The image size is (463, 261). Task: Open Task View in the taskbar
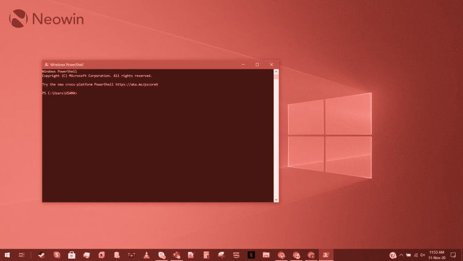coord(21,255)
